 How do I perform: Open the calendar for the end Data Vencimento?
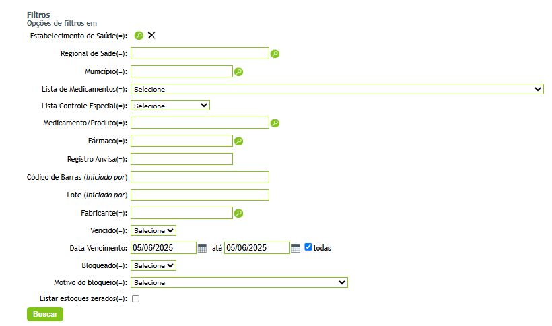pyautogui.click(x=296, y=248)
